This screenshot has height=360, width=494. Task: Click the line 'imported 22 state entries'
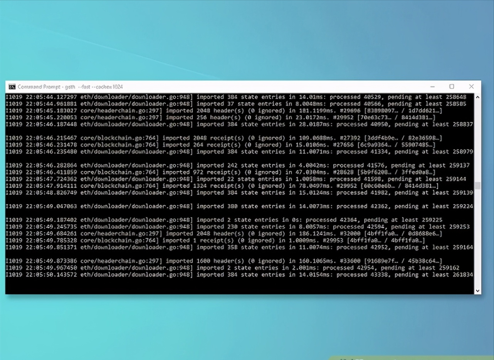(x=237, y=179)
